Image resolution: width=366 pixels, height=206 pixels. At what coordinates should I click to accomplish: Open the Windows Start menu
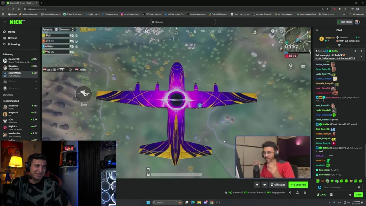[148, 203]
